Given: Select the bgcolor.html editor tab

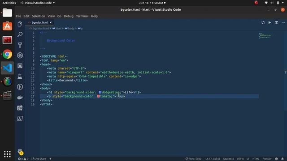Looking at the screenshot, I should point(40,22).
